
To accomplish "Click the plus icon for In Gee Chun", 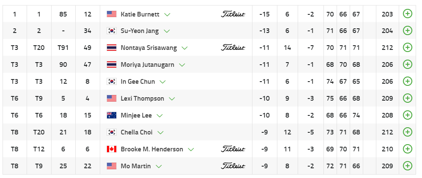I will point(407,82).
